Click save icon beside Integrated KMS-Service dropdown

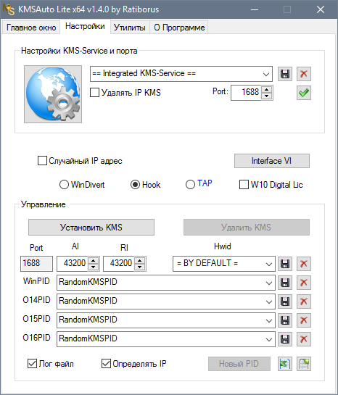click(x=285, y=74)
